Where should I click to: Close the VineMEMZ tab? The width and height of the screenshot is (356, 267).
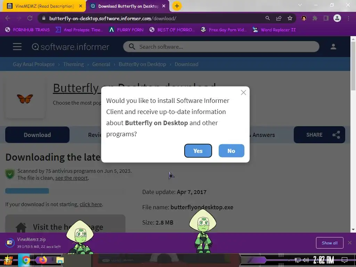click(x=81, y=6)
